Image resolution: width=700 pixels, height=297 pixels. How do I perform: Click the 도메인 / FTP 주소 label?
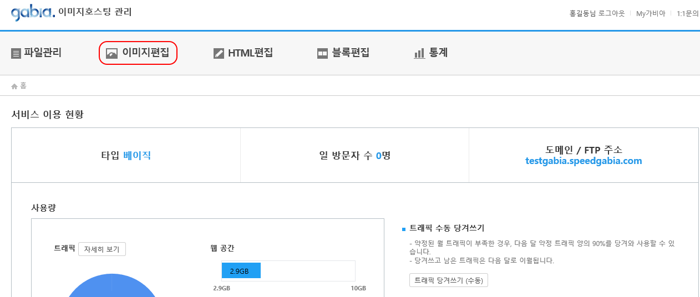(x=584, y=150)
